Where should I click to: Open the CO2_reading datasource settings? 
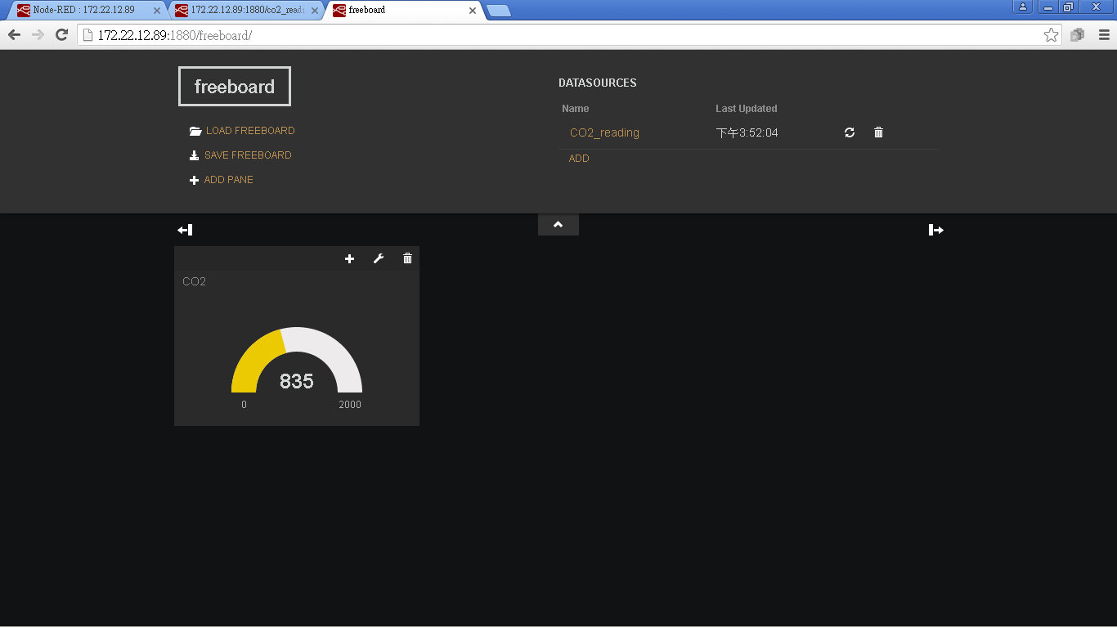pyautogui.click(x=604, y=132)
